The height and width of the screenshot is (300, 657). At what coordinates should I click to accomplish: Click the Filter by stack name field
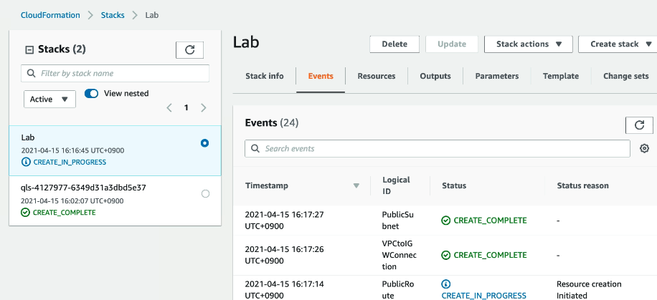(x=115, y=73)
